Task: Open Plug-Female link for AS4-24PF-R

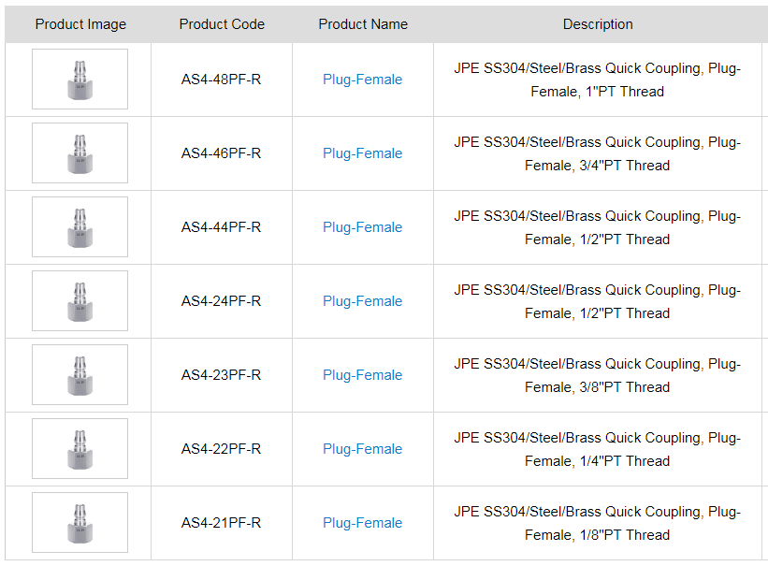Action: click(362, 301)
